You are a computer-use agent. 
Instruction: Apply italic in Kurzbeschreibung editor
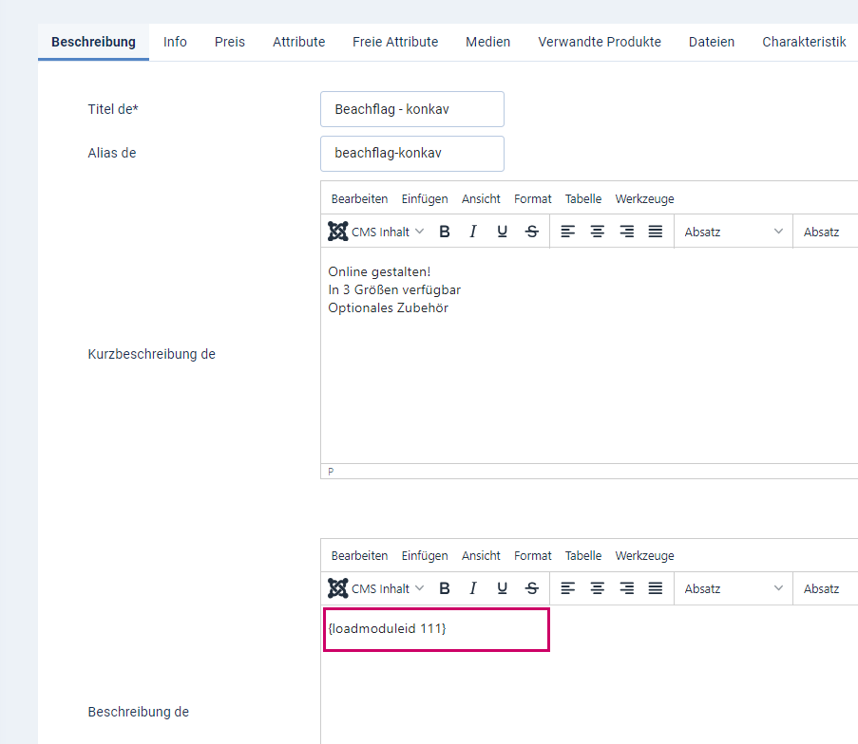[473, 232]
